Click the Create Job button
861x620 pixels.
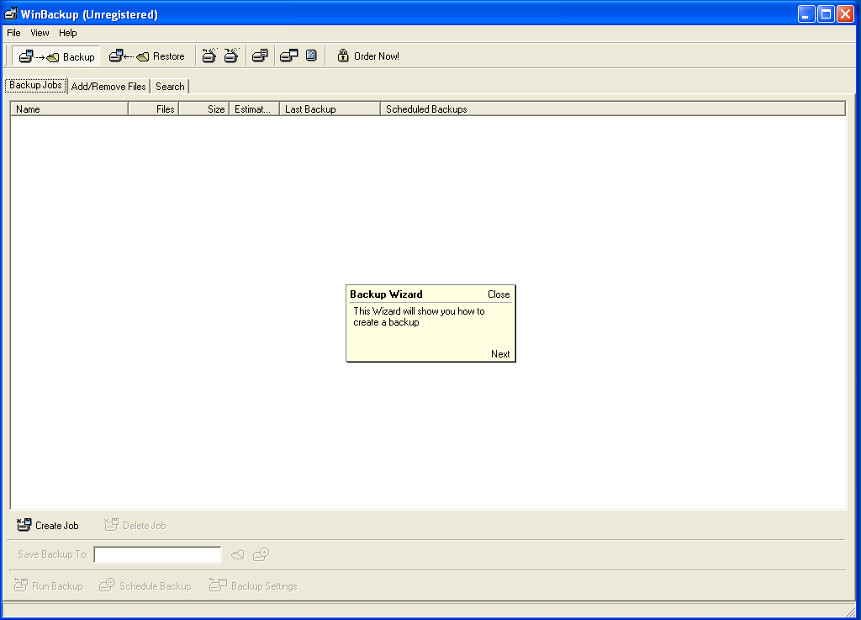[48, 526]
